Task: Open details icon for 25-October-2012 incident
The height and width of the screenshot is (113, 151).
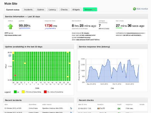Action: click(x=71, y=108)
